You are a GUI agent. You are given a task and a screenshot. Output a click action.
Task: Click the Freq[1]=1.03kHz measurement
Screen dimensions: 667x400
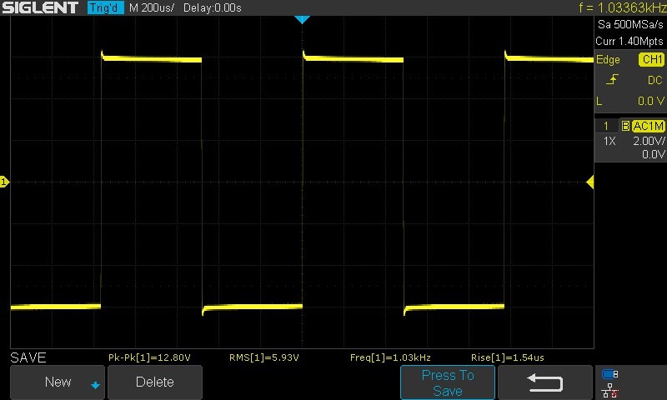(x=390, y=358)
